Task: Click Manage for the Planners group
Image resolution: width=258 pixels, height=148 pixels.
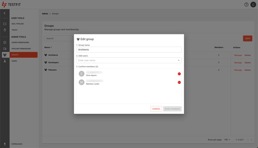Action: pos(238,70)
